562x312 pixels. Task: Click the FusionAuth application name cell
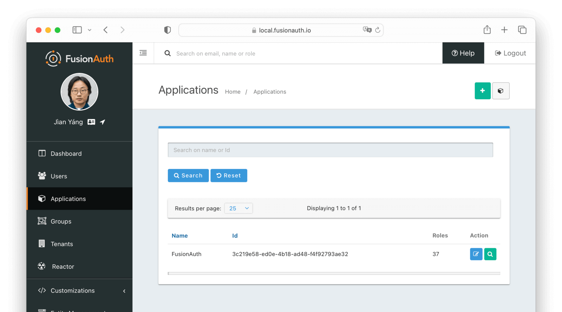[187, 254]
